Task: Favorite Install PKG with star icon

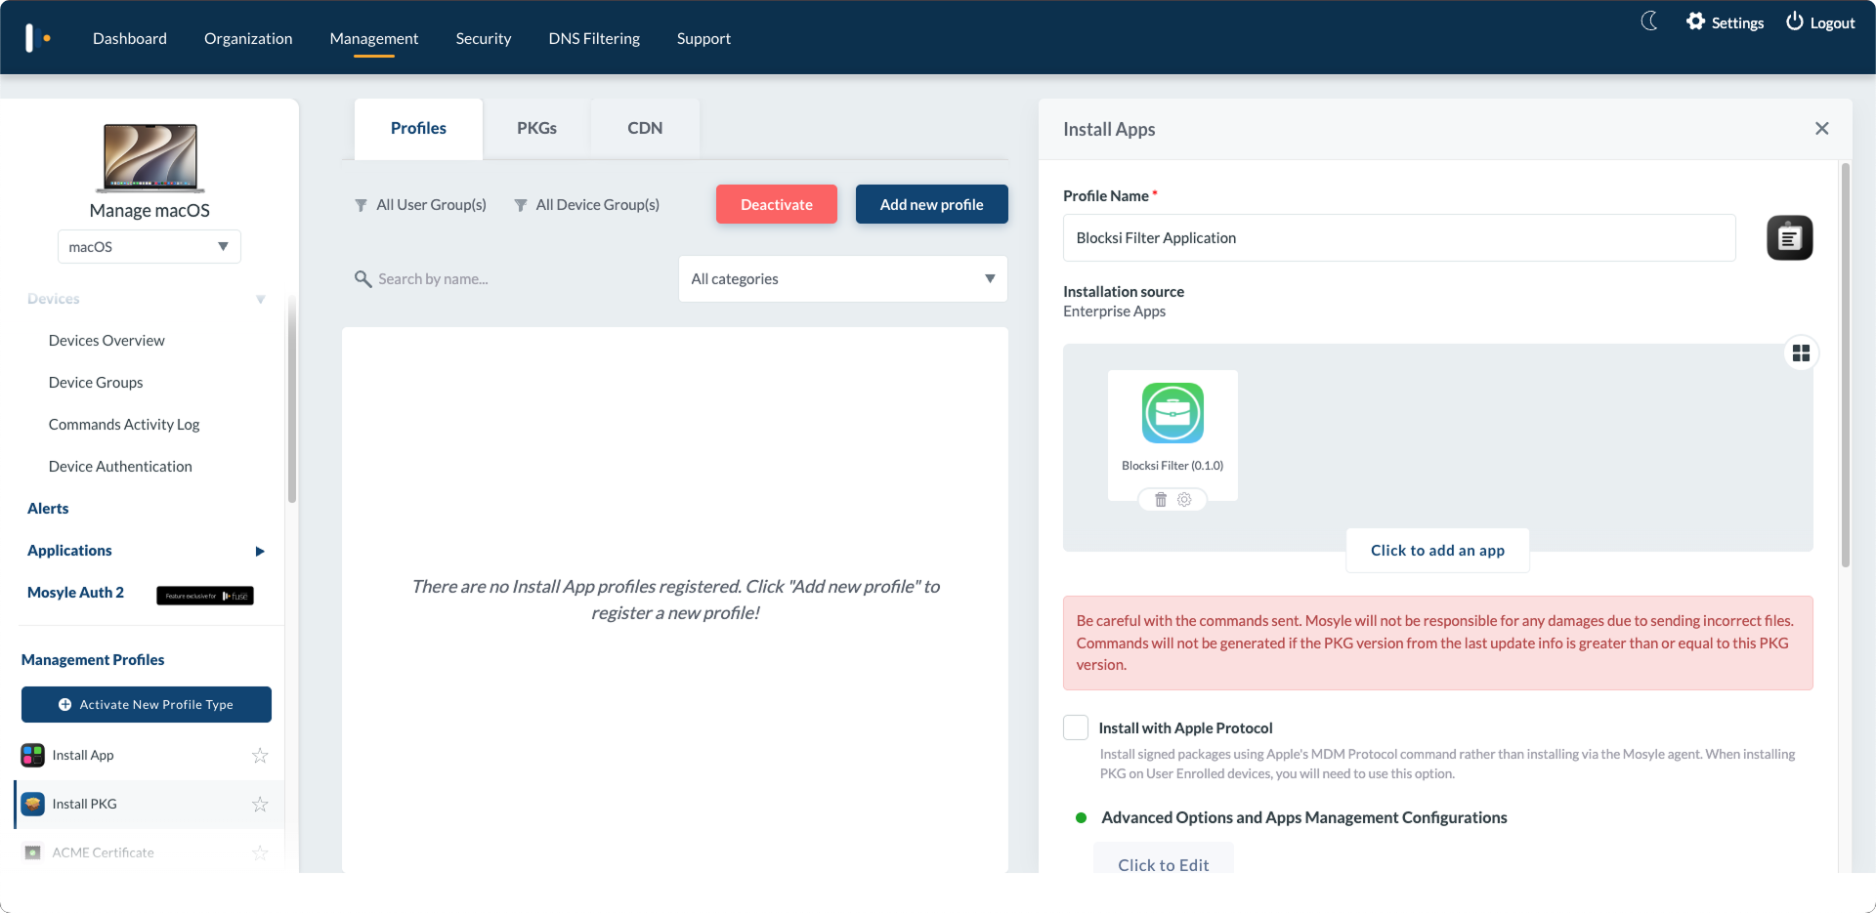Action: pyautogui.click(x=260, y=805)
